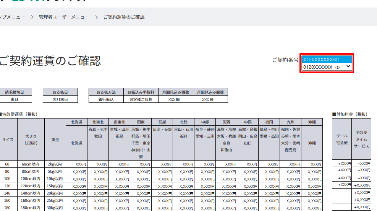Go to 管理者ユーザーメニュー breadcrumb link
The height and width of the screenshot is (211, 377).
point(64,17)
